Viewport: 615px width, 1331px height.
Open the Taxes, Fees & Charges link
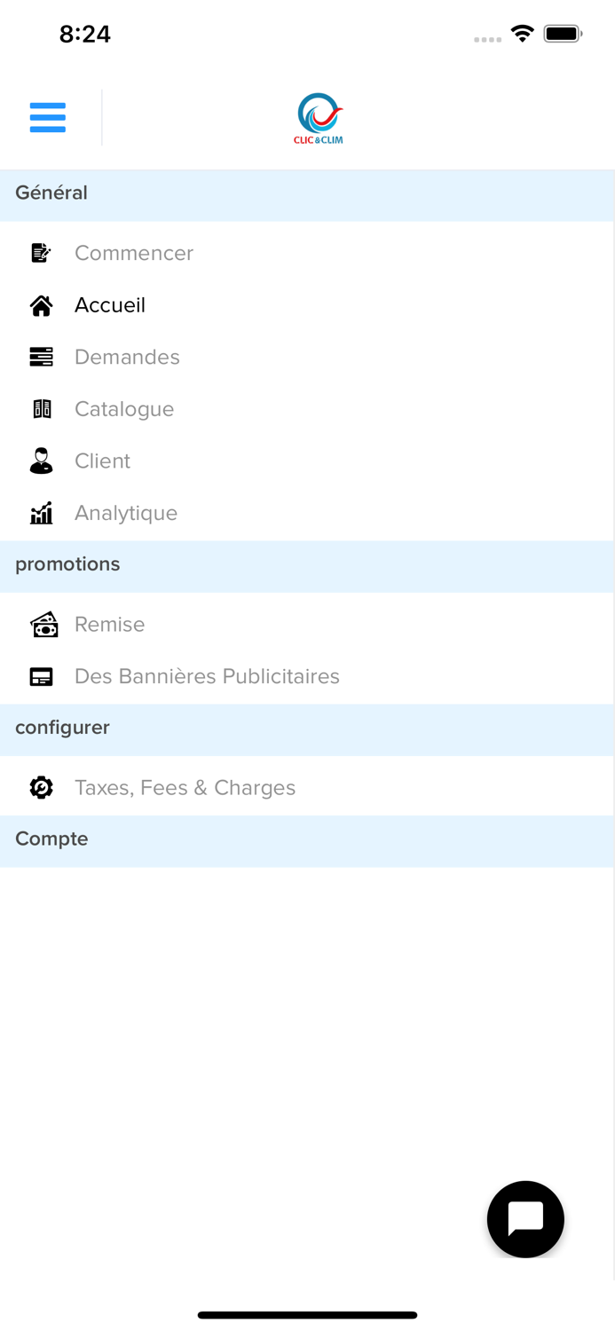coord(185,787)
